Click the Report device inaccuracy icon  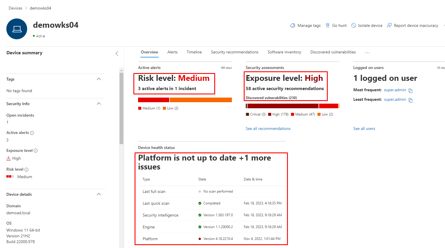389,25
